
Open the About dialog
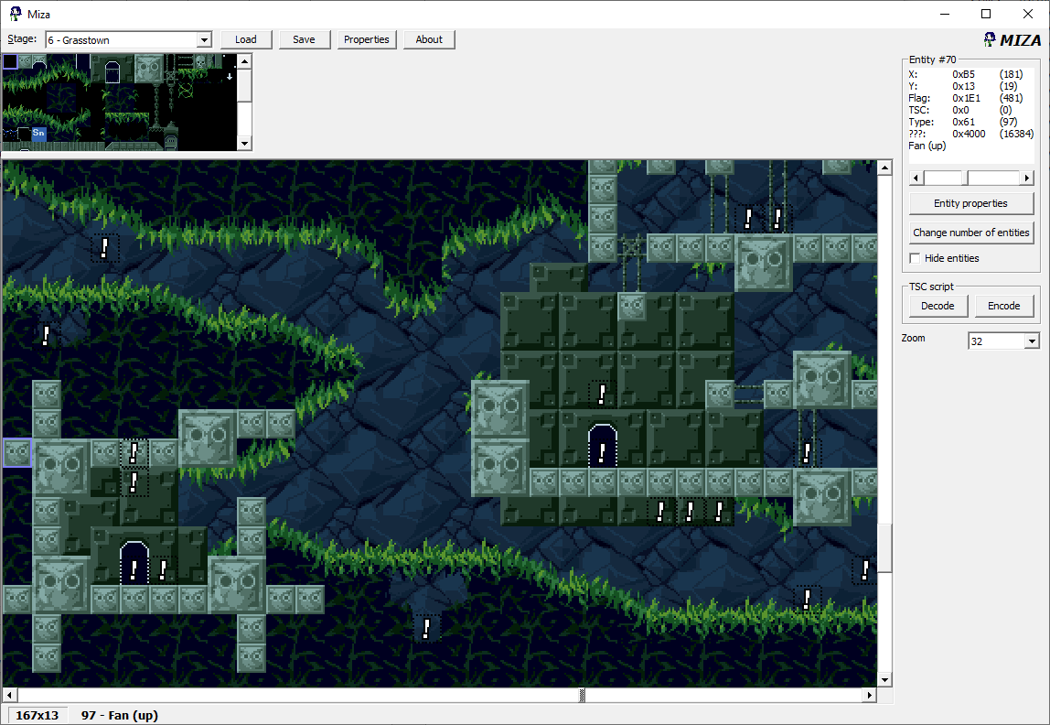pos(428,39)
